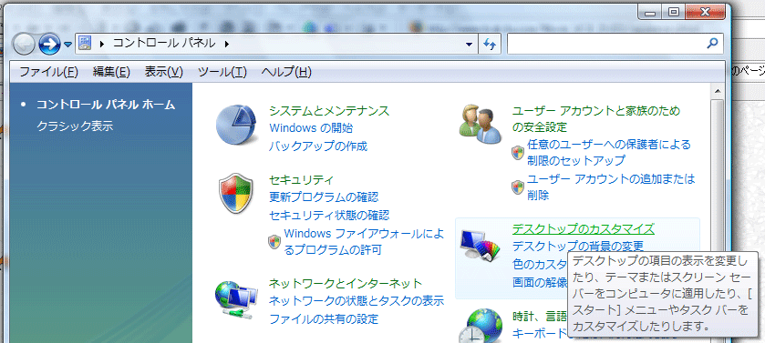Open ネットワークとインターネット category heading
Image resolution: width=765 pixels, height=343 pixels.
coord(346,283)
